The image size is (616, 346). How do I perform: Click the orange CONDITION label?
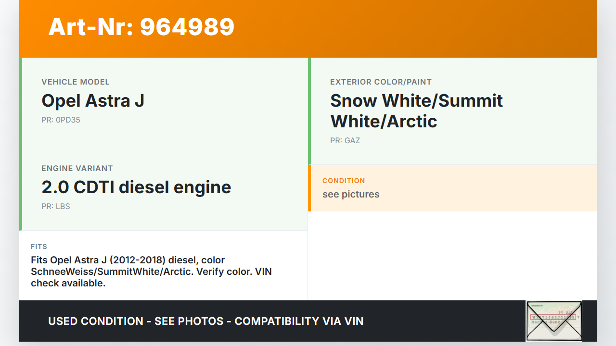tap(344, 181)
